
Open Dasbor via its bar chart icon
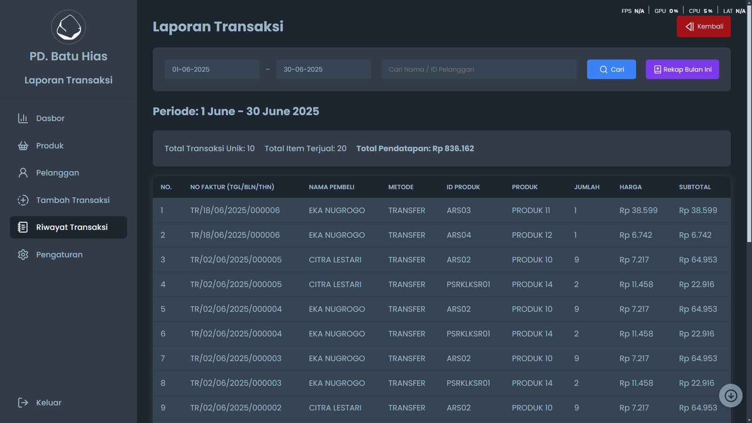coord(23,118)
